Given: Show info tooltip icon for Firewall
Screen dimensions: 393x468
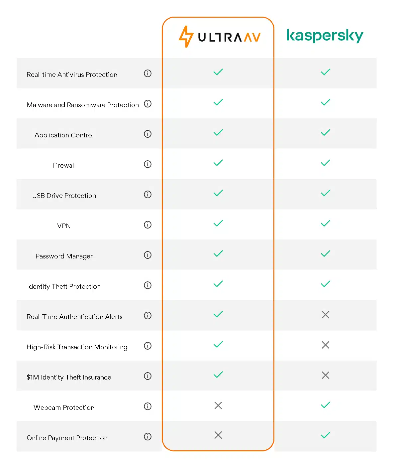Looking at the screenshot, I should tap(148, 164).
